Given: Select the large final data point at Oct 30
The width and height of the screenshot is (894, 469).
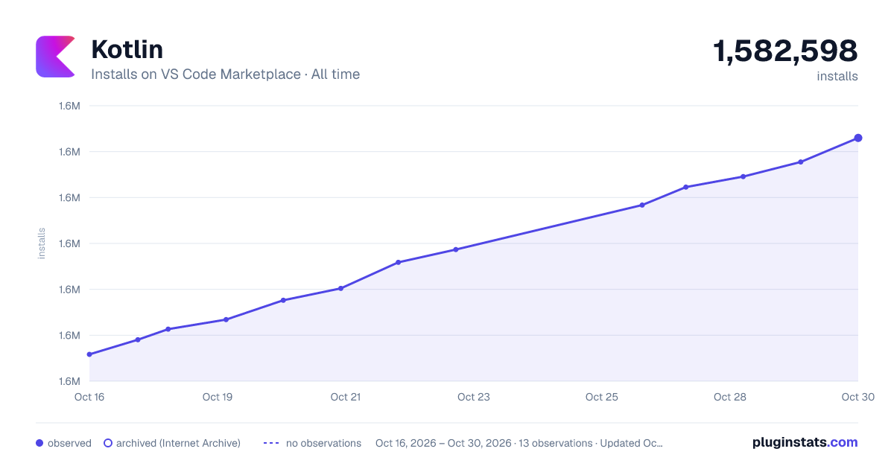Looking at the screenshot, I should (x=858, y=138).
